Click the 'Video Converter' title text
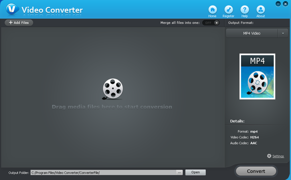Screen dimensions: 291x180 (x=52, y=10)
